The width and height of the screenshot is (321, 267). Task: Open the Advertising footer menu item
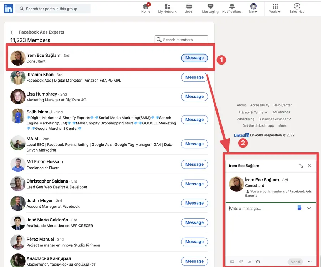pyautogui.click(x=246, y=119)
